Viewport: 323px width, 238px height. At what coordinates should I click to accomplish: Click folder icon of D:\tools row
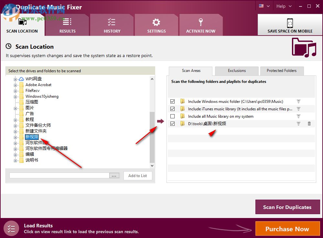tap(182, 123)
